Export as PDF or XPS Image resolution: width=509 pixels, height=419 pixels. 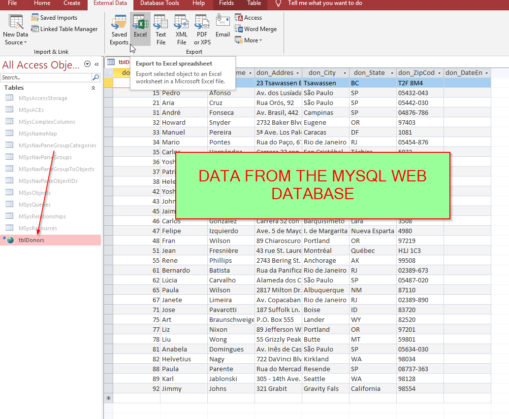(x=202, y=30)
